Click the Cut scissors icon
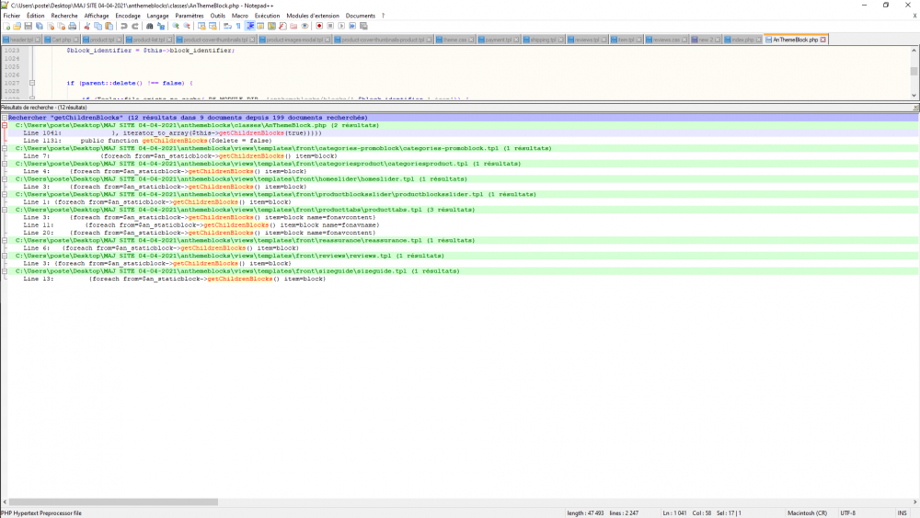Screen dimensions: 920x518 (x=86, y=26)
